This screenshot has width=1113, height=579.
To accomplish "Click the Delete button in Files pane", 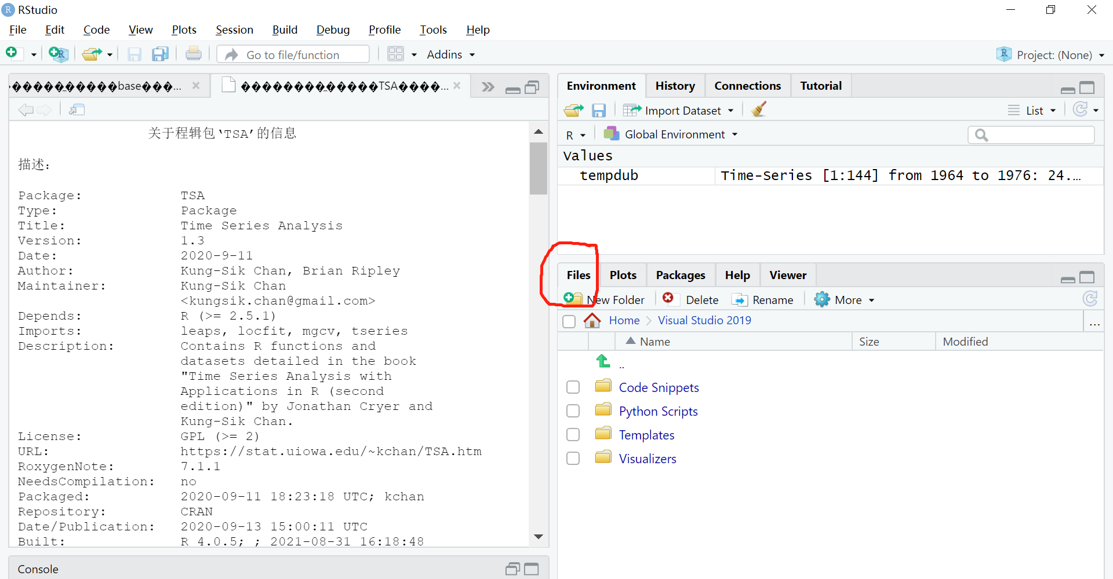I will pos(691,299).
